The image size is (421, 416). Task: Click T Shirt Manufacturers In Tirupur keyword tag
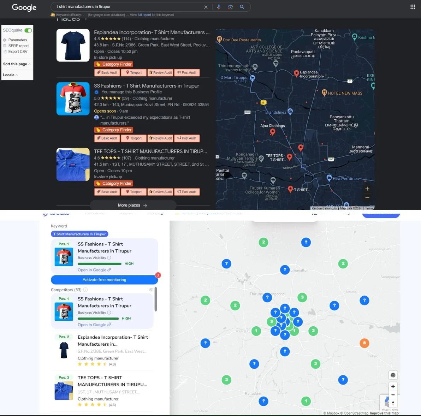click(79, 234)
